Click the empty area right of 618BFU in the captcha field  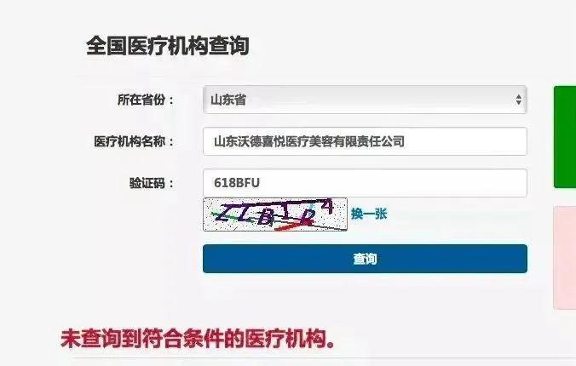(x=393, y=183)
